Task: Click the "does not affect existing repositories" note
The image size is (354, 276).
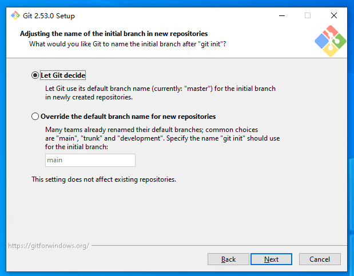Action: click(x=104, y=179)
